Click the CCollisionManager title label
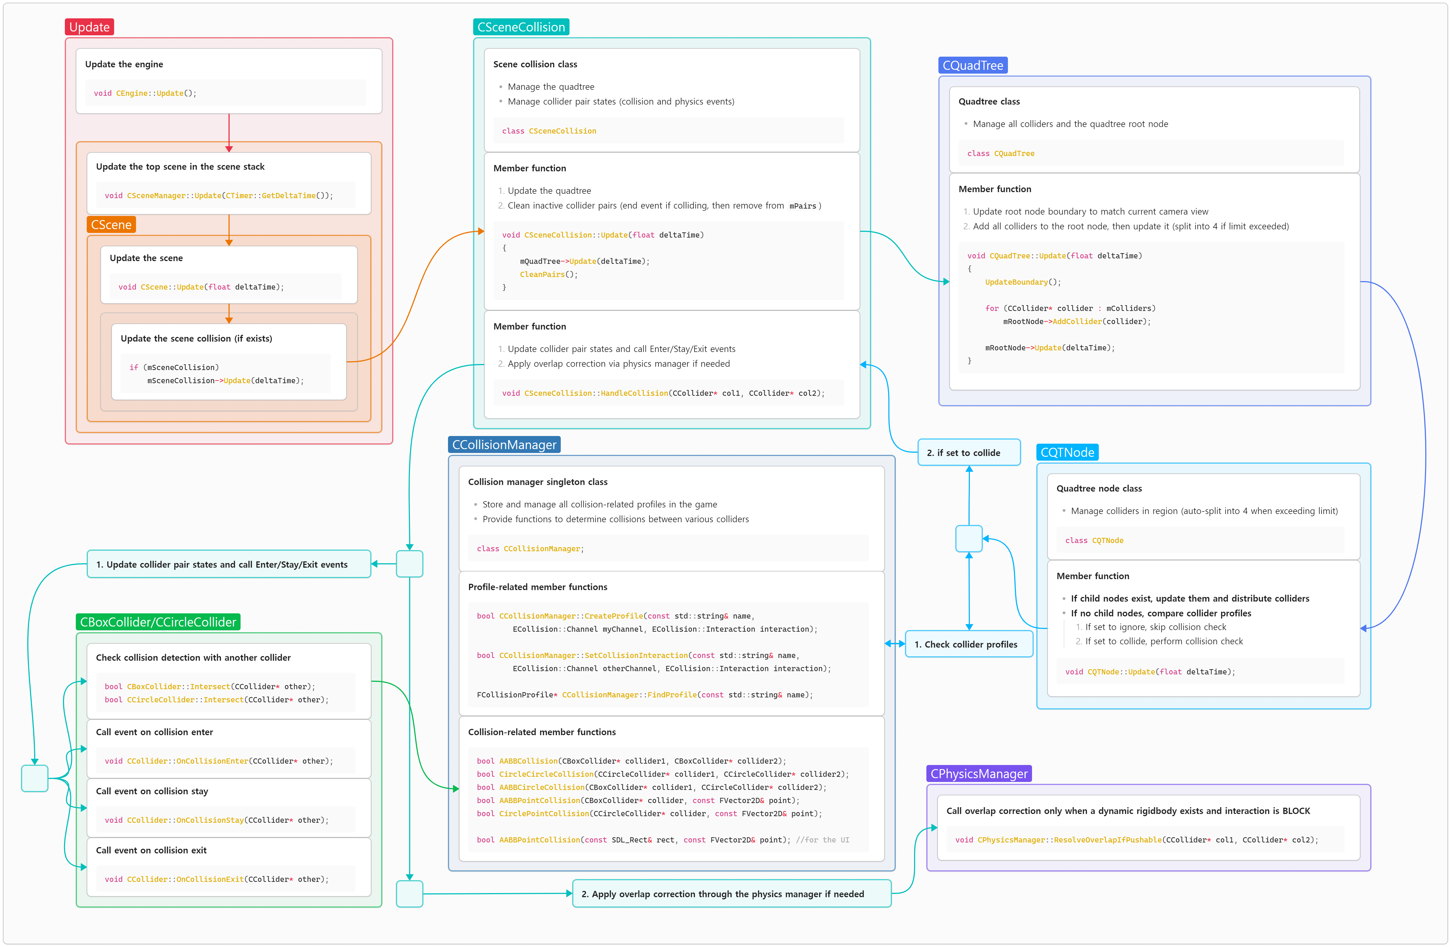 click(504, 444)
